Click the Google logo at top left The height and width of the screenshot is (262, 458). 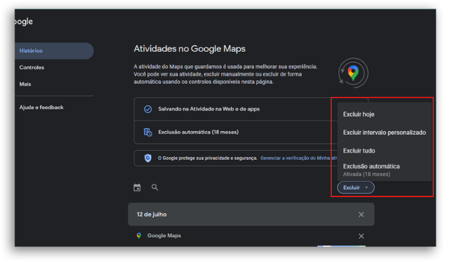point(24,22)
